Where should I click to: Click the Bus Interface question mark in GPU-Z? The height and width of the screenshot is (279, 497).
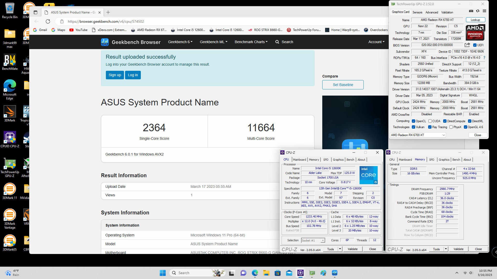(484, 58)
